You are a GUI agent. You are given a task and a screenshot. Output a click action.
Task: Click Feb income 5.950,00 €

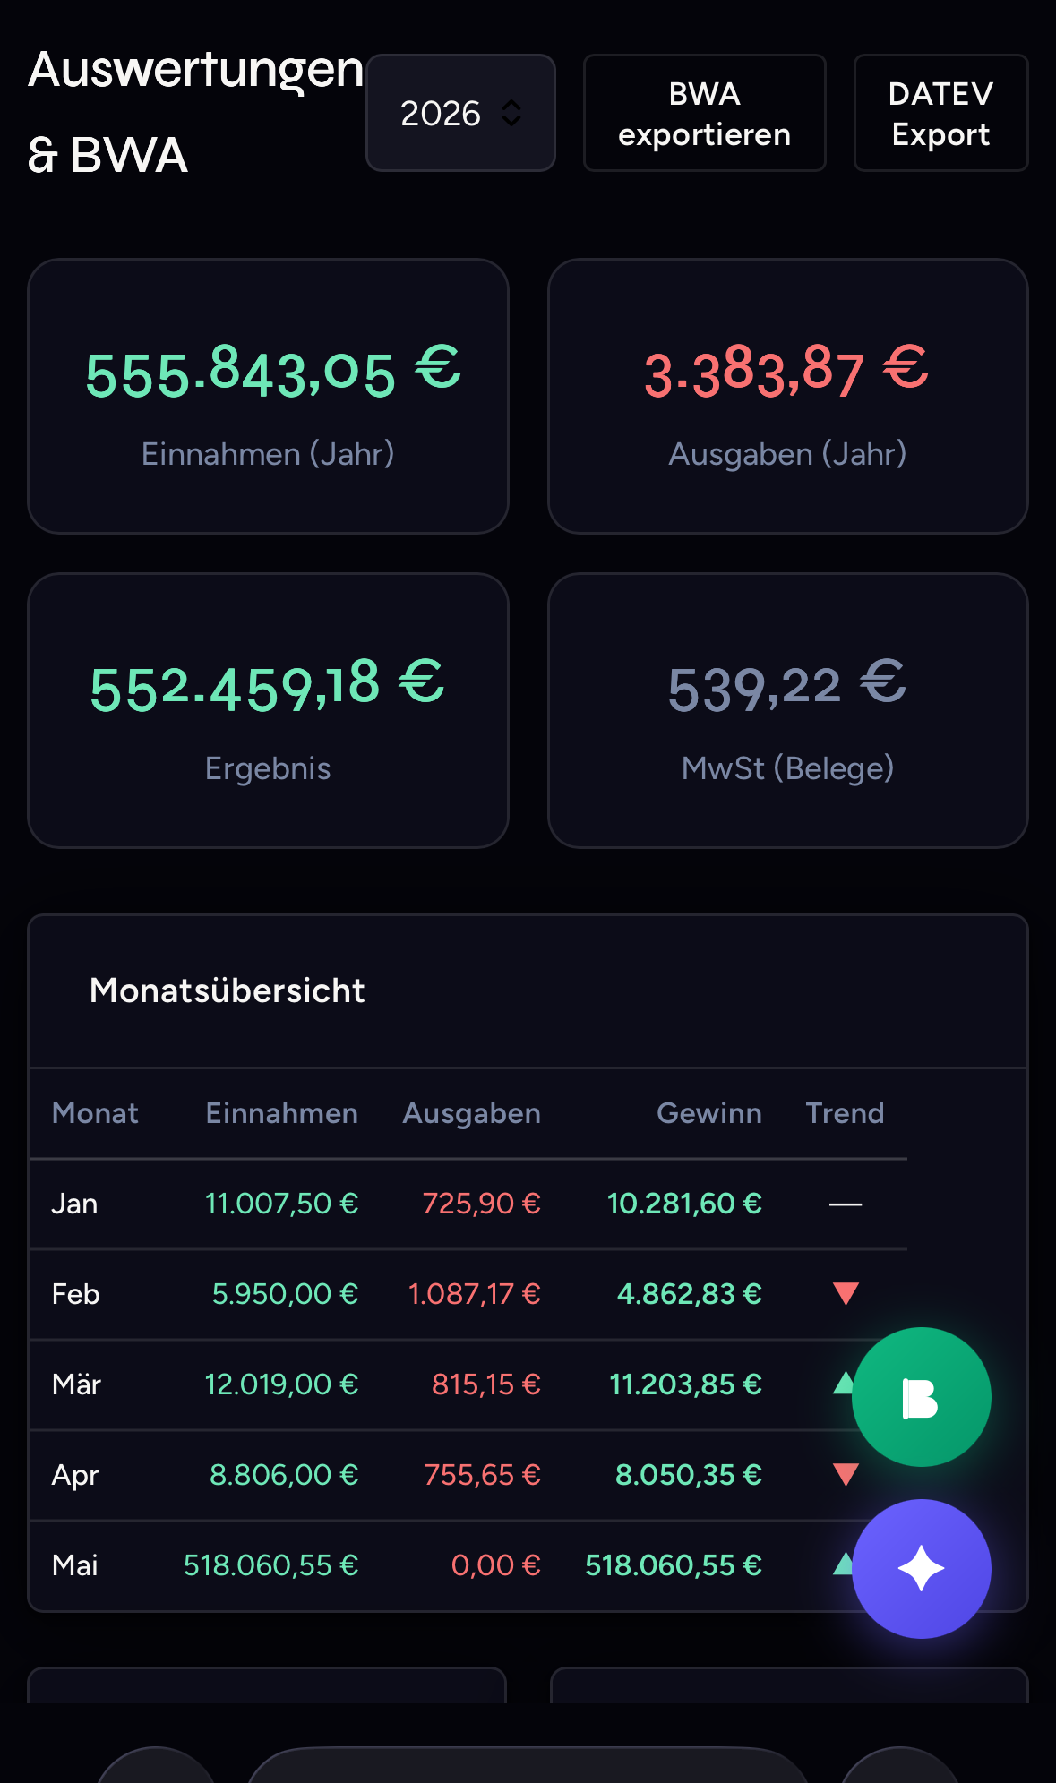pyautogui.click(x=285, y=1294)
